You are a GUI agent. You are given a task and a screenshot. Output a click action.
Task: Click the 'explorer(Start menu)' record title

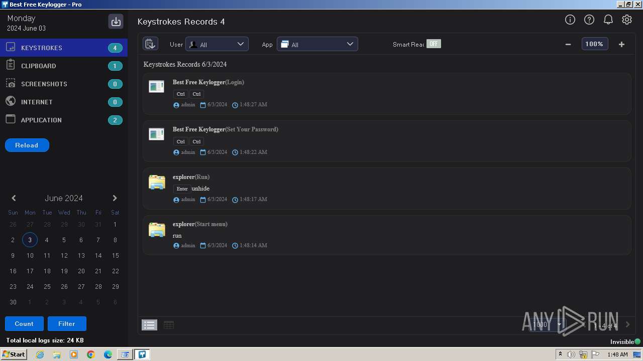point(200,224)
